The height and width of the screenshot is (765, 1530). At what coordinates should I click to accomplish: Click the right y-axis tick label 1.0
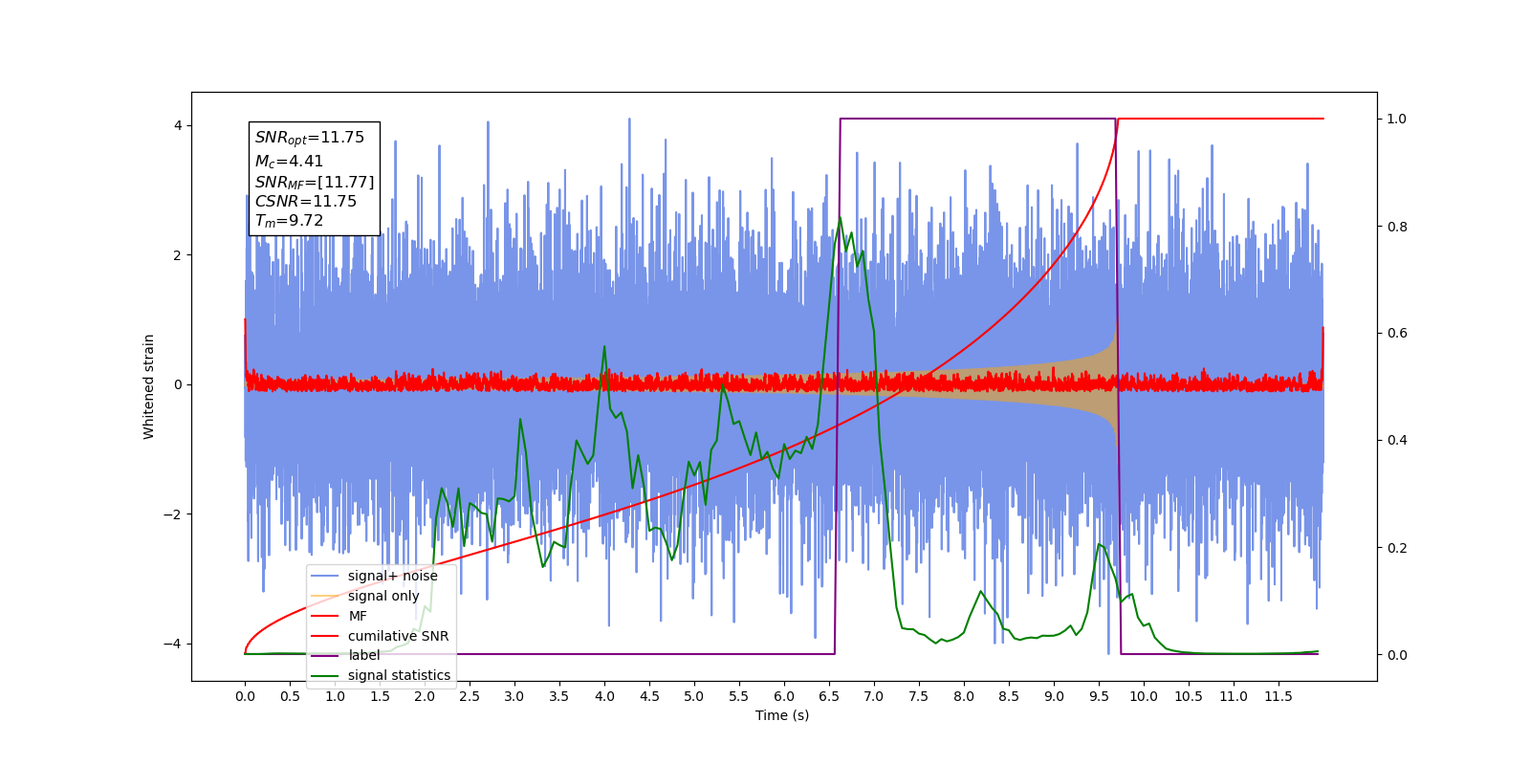(x=1397, y=120)
